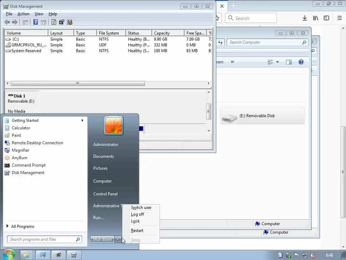Open the disk settings toolbar icon with gear
Viewport: 346px width, 260px height.
(70, 22)
